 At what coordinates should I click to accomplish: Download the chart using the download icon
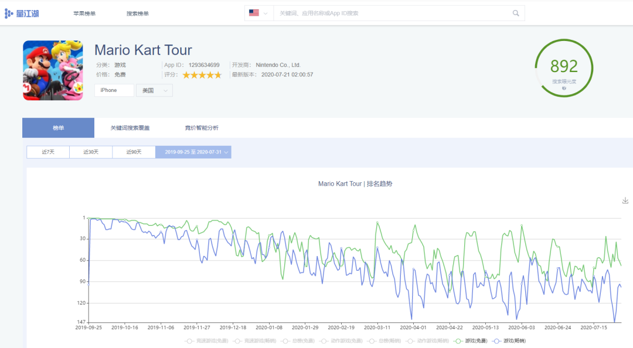pos(625,200)
